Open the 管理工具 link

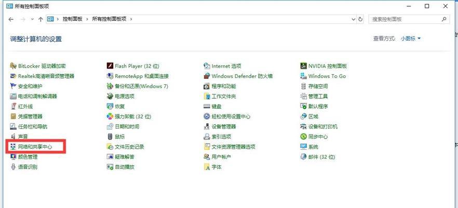318,96
